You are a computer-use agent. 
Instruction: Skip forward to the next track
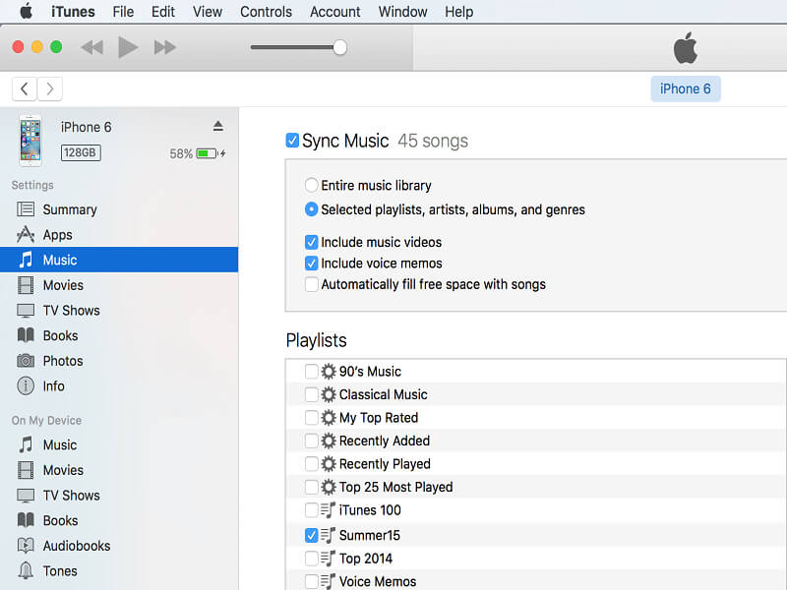[165, 47]
